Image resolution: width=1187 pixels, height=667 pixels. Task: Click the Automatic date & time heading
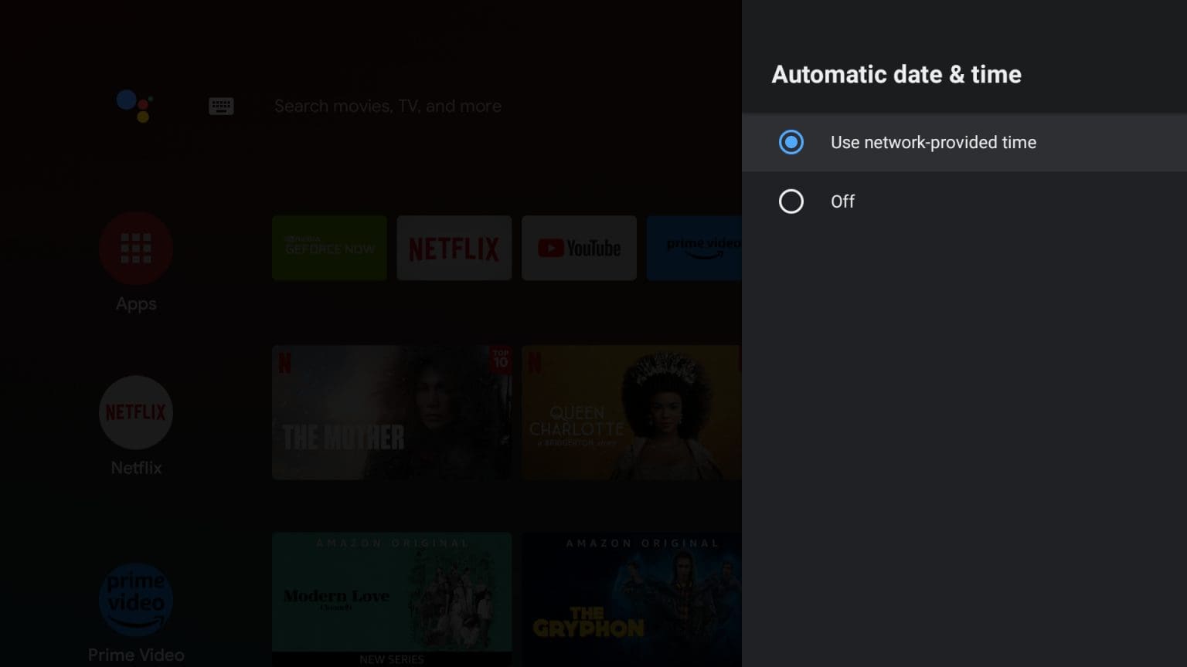tap(896, 74)
